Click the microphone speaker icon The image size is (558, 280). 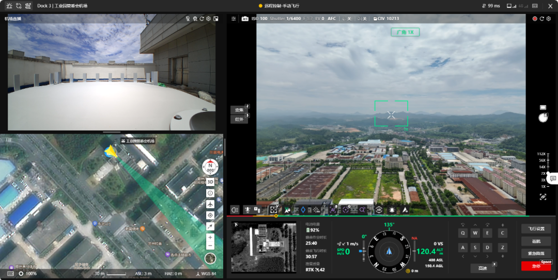coord(247,210)
